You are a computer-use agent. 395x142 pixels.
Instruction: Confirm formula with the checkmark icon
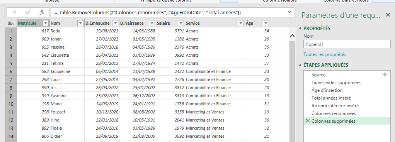28,12
